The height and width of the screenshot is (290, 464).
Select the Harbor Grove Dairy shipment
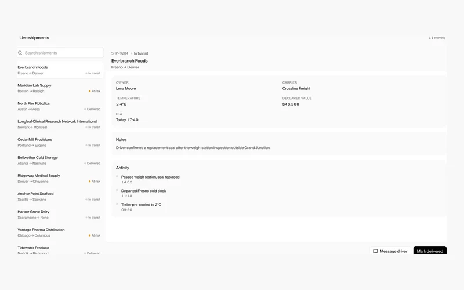pyautogui.click(x=60, y=215)
